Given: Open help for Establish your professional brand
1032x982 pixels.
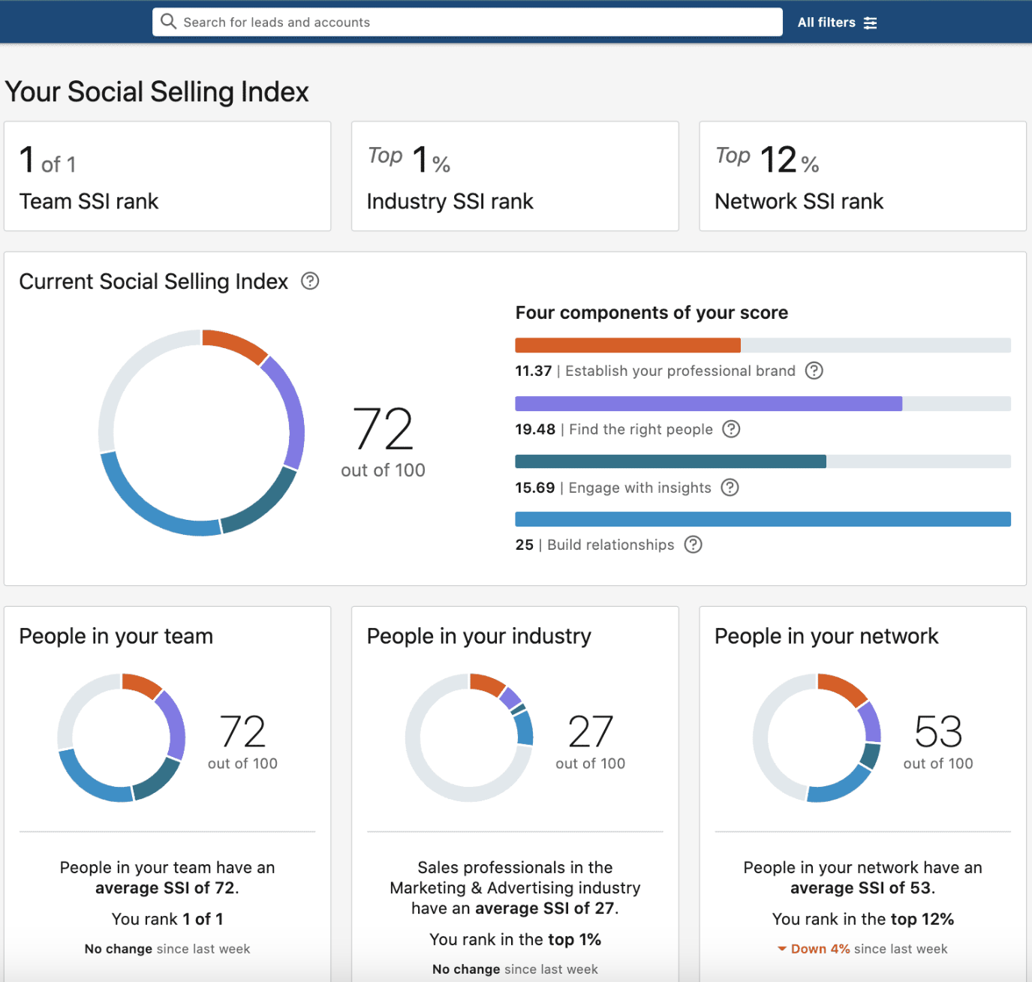Looking at the screenshot, I should (x=814, y=371).
